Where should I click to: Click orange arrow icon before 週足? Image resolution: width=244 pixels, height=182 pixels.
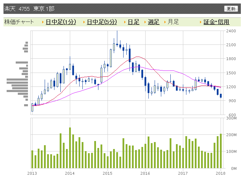point(145,22)
